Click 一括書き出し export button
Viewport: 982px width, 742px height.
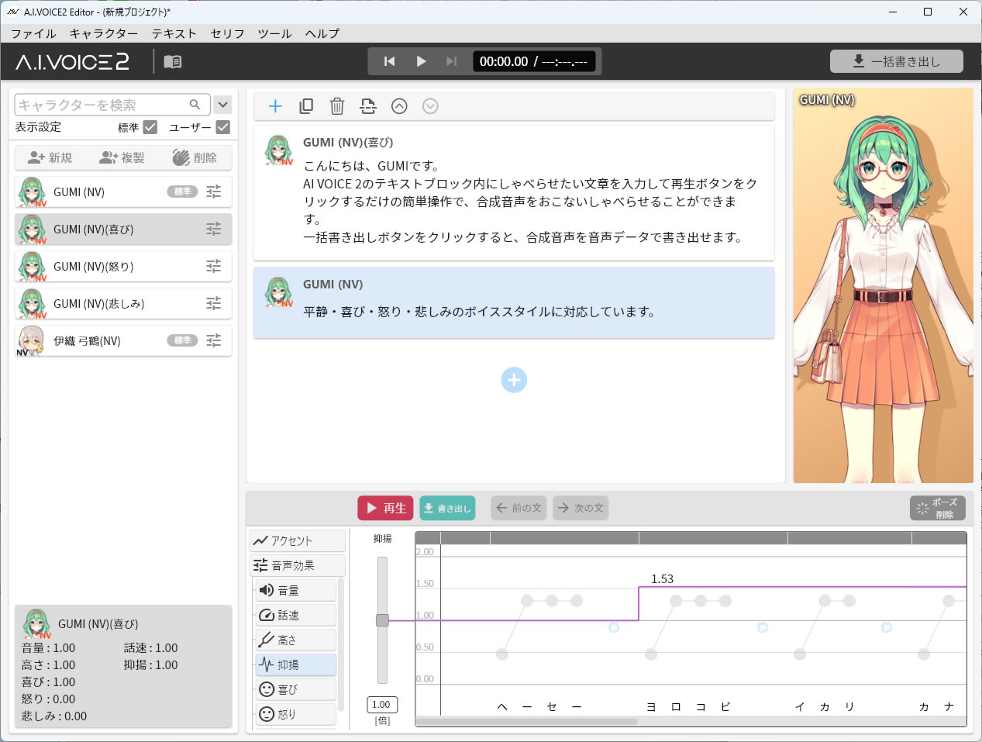point(897,61)
